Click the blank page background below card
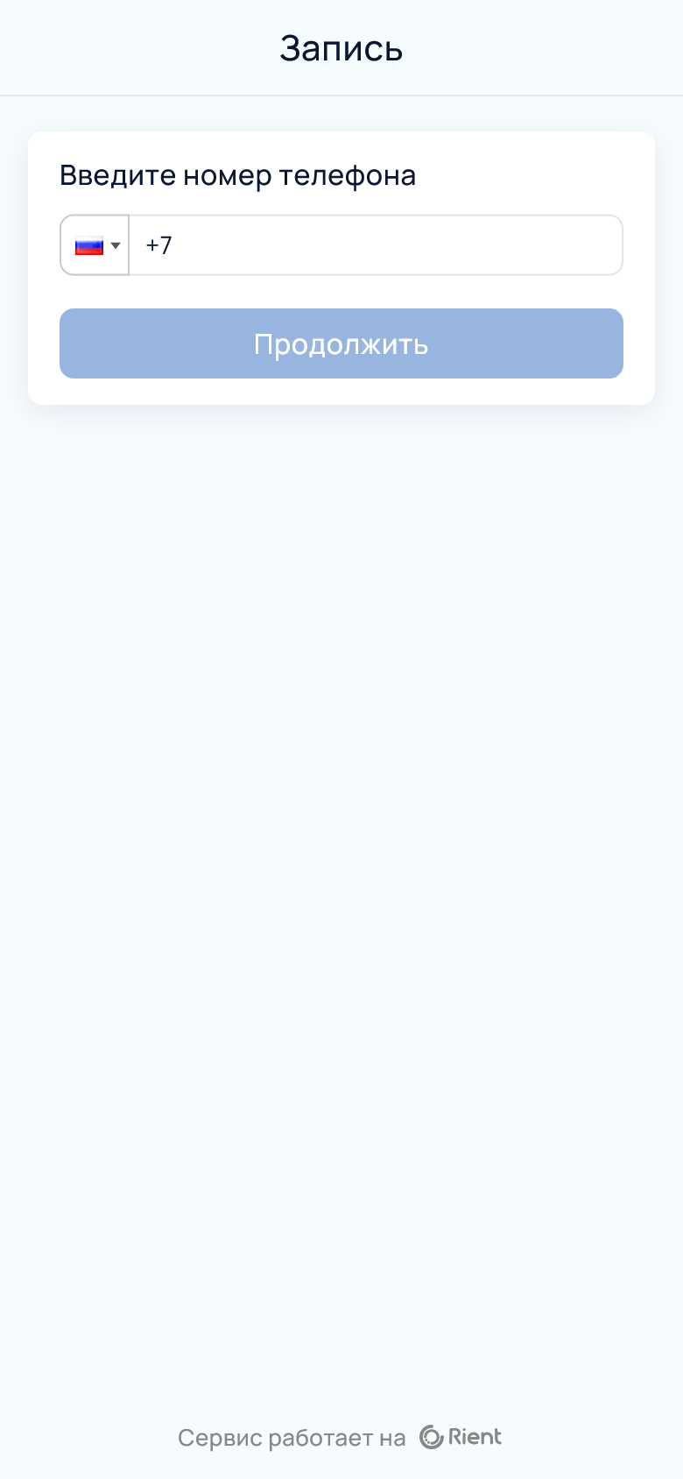The height and width of the screenshot is (1479, 683). tap(341, 876)
